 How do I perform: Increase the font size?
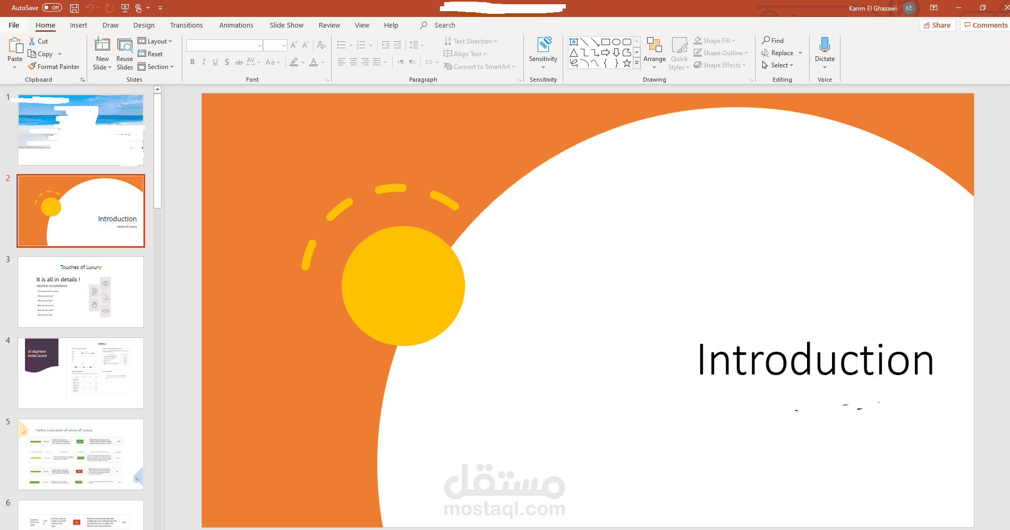coord(294,45)
